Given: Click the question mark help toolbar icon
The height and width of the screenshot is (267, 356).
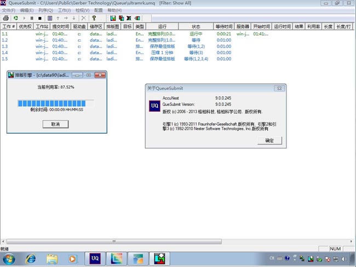Looking at the screenshot, I should coord(94,18).
